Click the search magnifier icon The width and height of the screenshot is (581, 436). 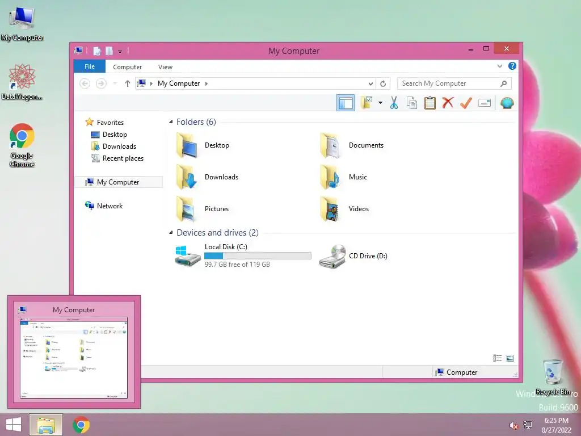pyautogui.click(x=503, y=83)
